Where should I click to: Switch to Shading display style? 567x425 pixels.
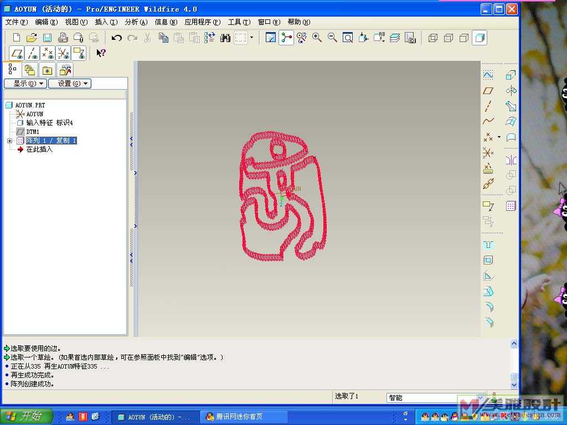480,38
